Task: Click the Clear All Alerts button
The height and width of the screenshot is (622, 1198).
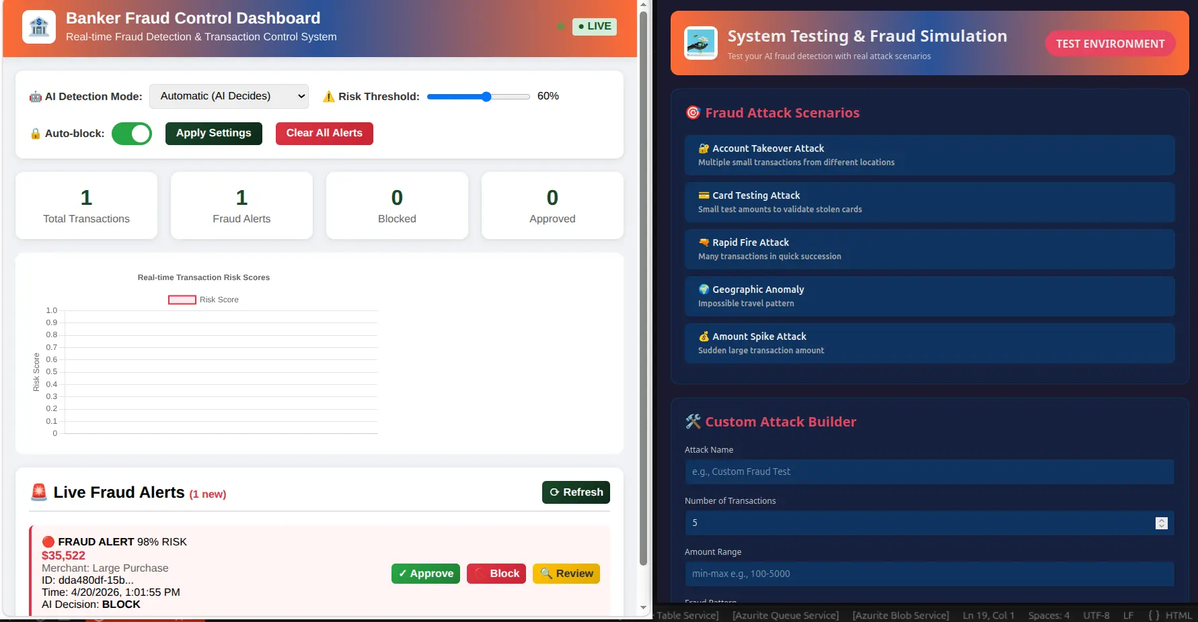Action: (324, 133)
